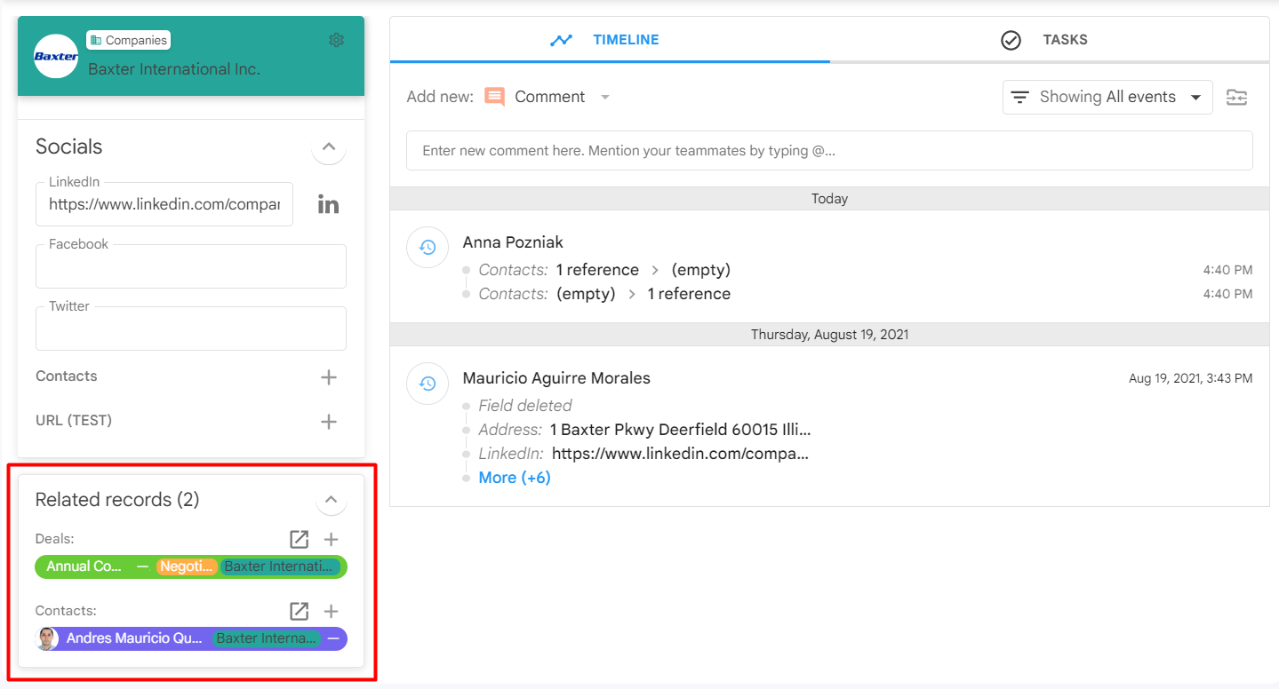
Task: Click the Address change entry
Action: [644, 430]
